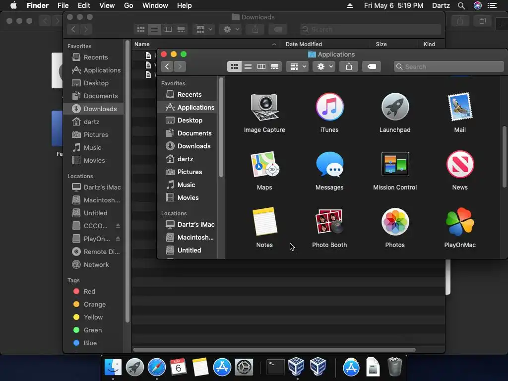Screen dimensions: 508x381
Task: Open Notification Center from menu bar
Action: 492,5
